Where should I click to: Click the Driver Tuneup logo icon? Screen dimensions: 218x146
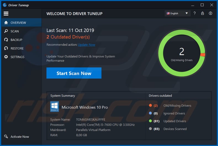[x=5, y=5]
